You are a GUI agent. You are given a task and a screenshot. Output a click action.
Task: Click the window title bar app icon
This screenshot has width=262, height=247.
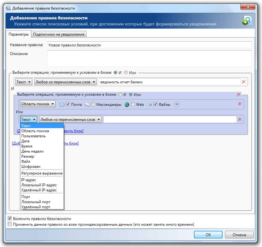click(x=8, y=8)
